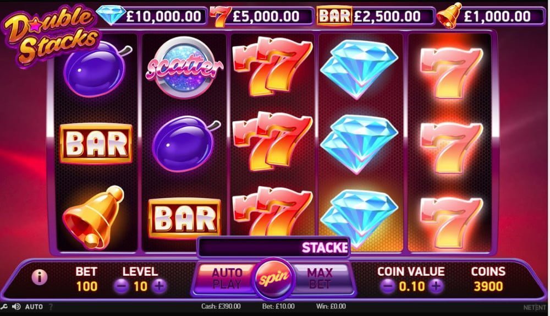Open the Auto Play button

tap(226, 279)
